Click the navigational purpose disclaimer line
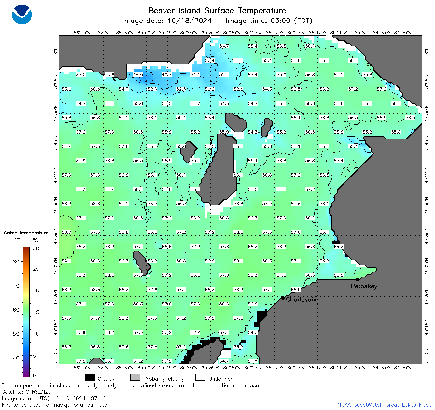This screenshot has height=410, width=435. (54, 405)
